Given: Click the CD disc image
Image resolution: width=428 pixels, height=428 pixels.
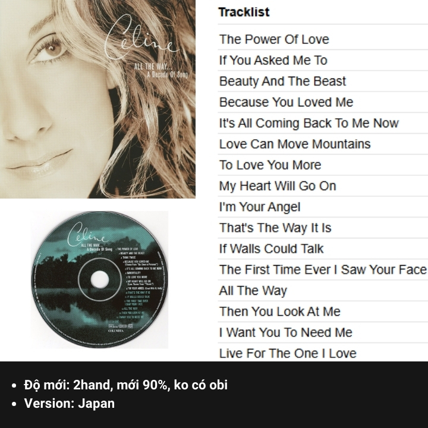Looking at the screenshot, I should (x=100, y=279).
